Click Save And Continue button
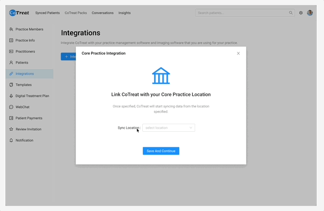This screenshot has height=211, width=324. (161, 151)
